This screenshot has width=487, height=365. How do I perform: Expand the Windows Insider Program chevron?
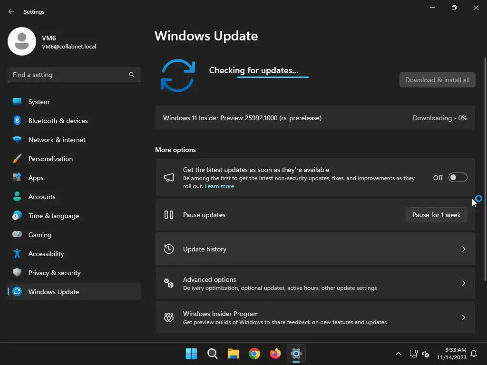coord(463,317)
